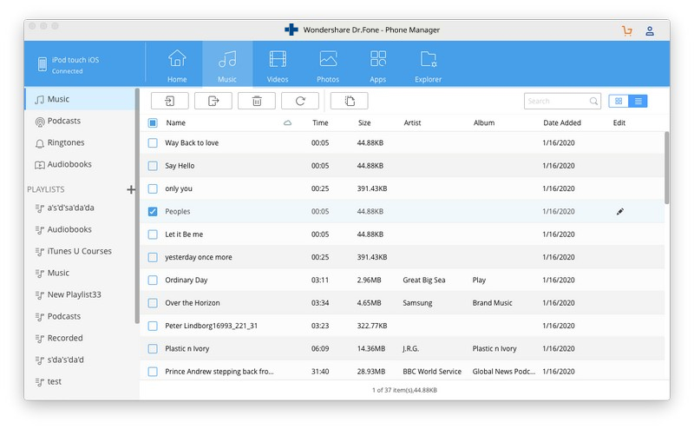Toggle the select-all checkbox in header

[x=153, y=122]
